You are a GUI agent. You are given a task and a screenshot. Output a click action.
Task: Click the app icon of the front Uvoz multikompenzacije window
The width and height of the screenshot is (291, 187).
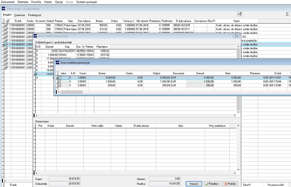click(x=57, y=63)
